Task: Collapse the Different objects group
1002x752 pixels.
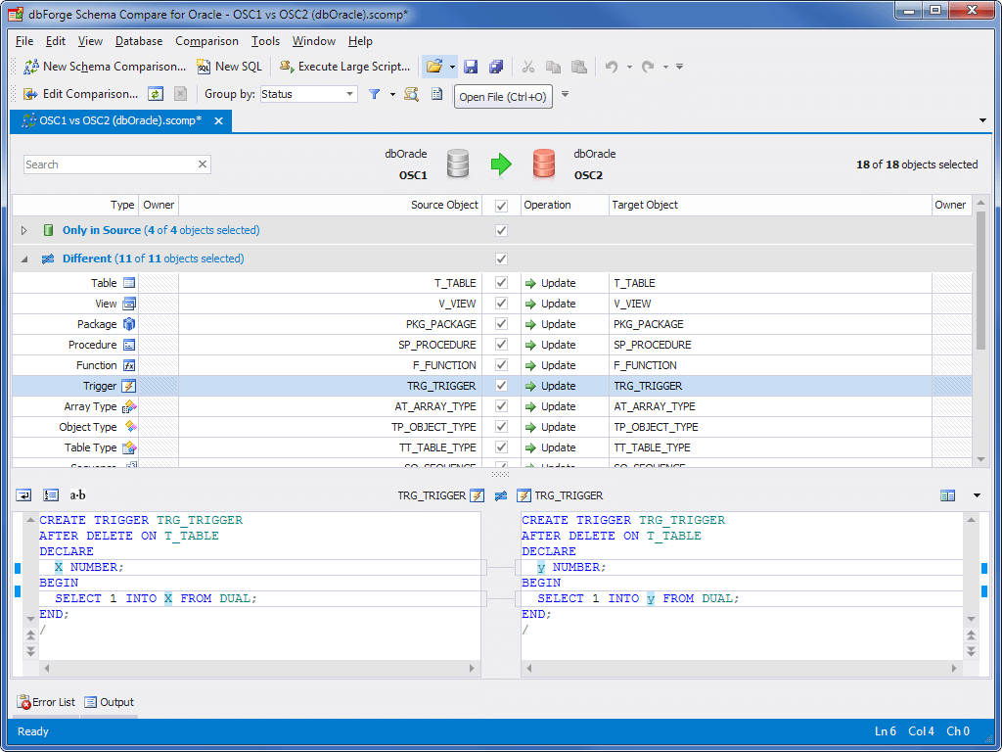Action: [23, 258]
